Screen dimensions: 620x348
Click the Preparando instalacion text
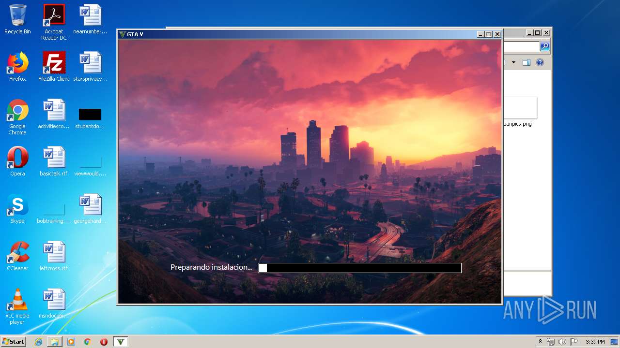(x=211, y=267)
